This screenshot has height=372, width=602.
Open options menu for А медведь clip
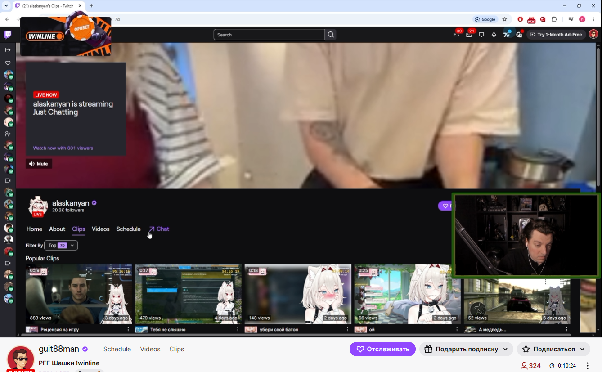566,330
